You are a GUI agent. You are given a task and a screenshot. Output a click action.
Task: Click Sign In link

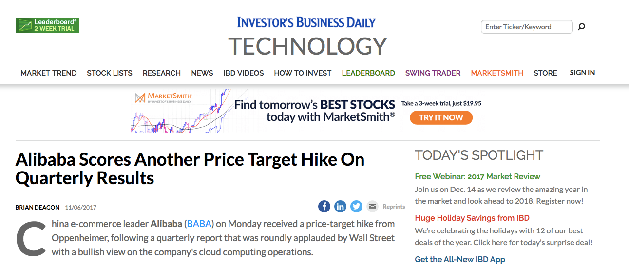point(582,72)
